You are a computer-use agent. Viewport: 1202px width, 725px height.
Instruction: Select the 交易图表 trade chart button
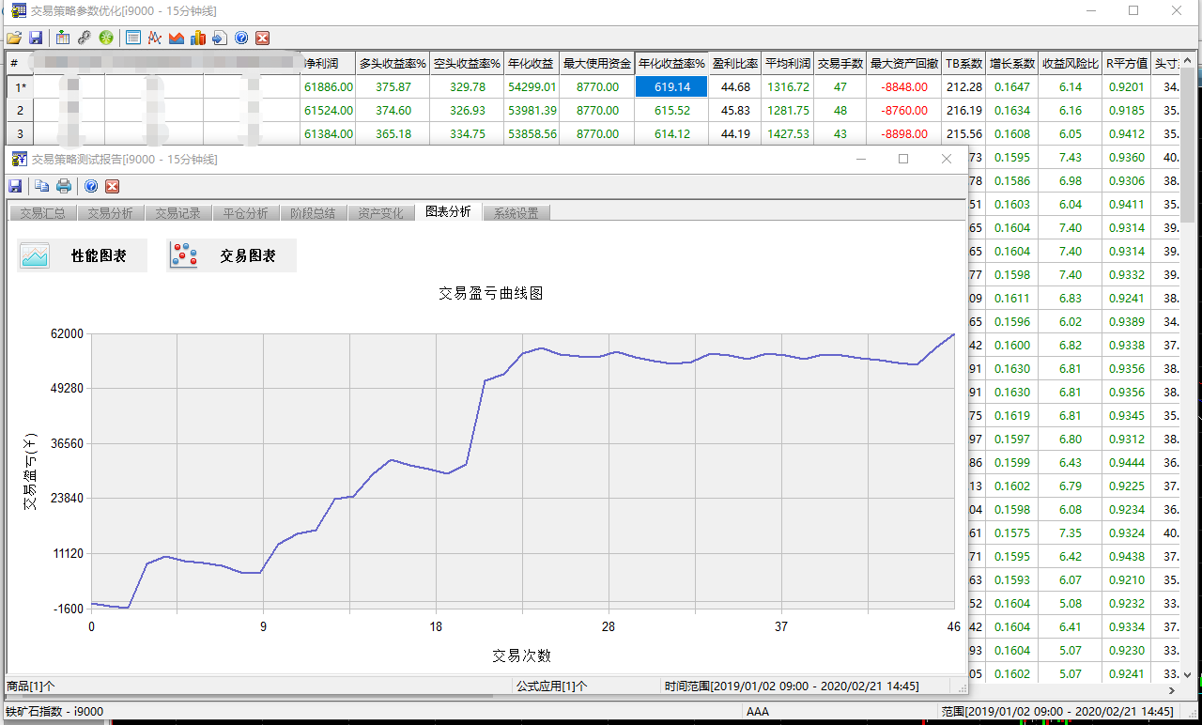[x=232, y=255]
